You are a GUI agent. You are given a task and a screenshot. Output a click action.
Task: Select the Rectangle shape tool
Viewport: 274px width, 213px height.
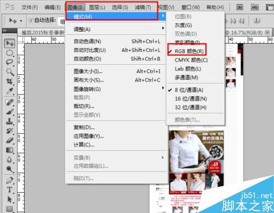pos(9,209)
